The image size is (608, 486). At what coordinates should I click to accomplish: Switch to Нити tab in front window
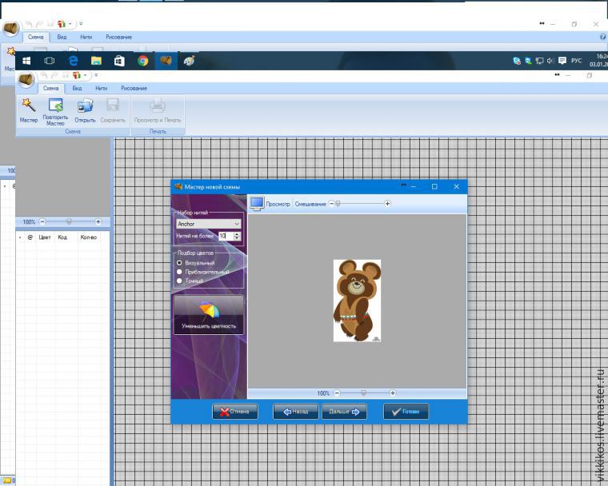point(102,89)
